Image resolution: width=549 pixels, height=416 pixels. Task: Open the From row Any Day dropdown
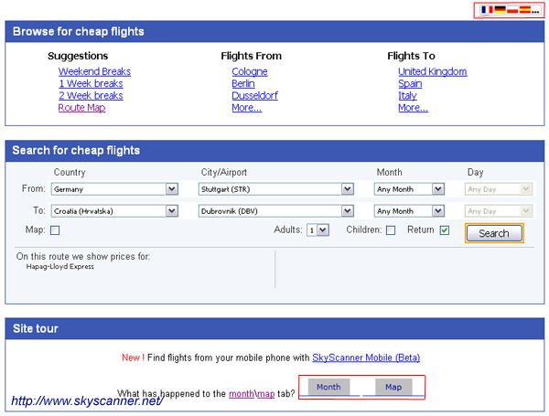tap(499, 189)
